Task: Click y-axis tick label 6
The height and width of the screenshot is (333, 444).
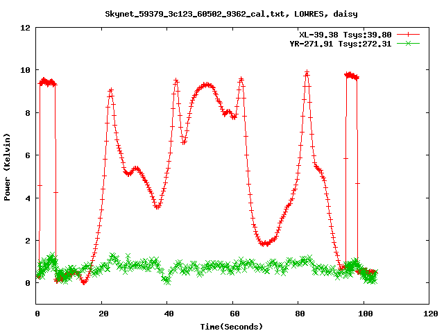Action: 28,155
